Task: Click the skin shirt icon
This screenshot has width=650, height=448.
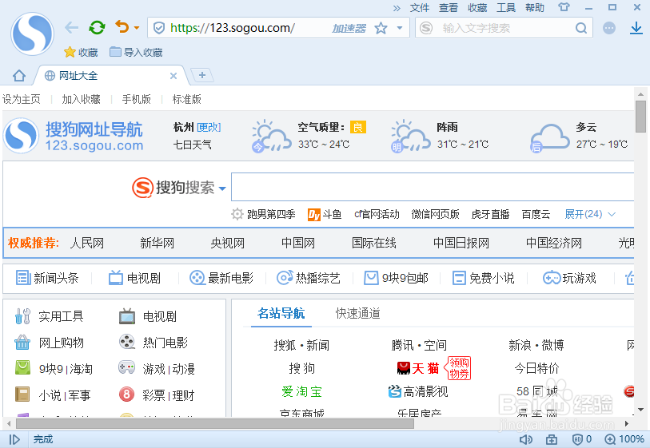Action: pyautogui.click(x=564, y=7)
